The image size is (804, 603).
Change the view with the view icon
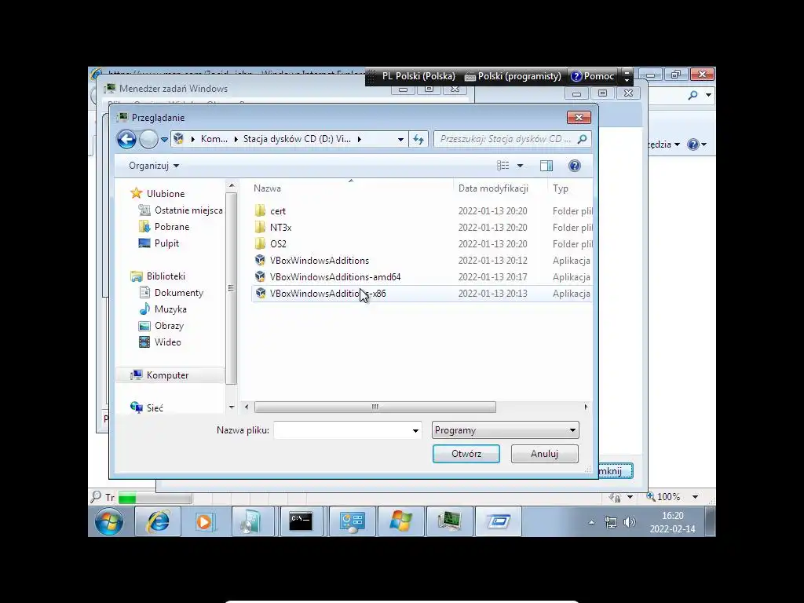point(503,165)
